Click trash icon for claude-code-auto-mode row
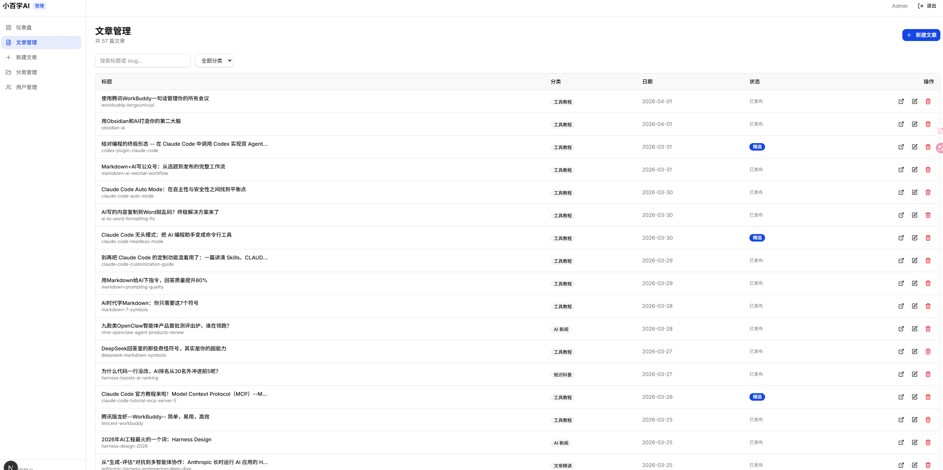The width and height of the screenshot is (943, 470). (928, 192)
